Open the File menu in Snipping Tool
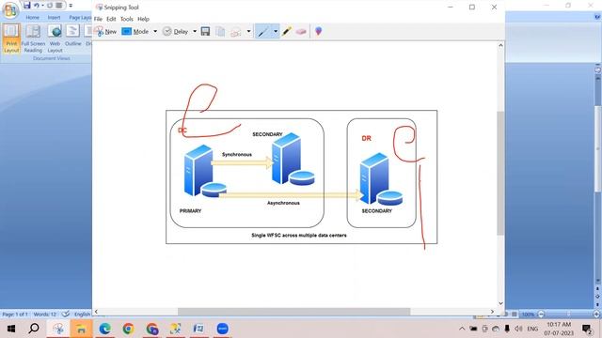 pyautogui.click(x=98, y=19)
